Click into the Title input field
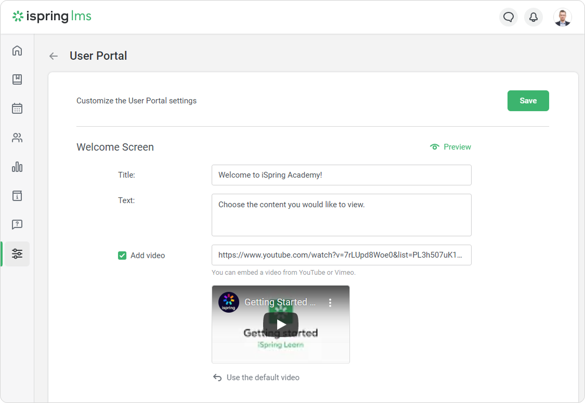Image resolution: width=585 pixels, height=403 pixels. [x=341, y=175]
